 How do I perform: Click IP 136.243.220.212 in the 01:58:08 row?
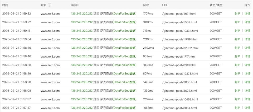(x=82, y=91)
